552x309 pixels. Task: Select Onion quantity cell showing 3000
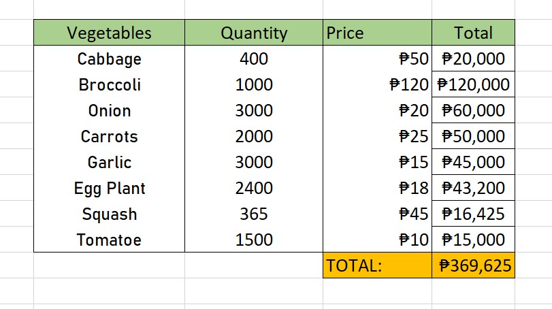(254, 111)
